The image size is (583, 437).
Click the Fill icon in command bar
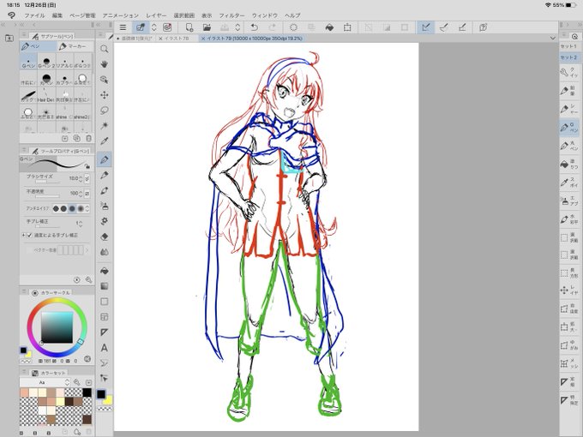pos(329,27)
